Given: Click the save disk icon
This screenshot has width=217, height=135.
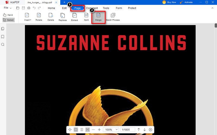Looking at the screenshot, I should coord(23,8).
